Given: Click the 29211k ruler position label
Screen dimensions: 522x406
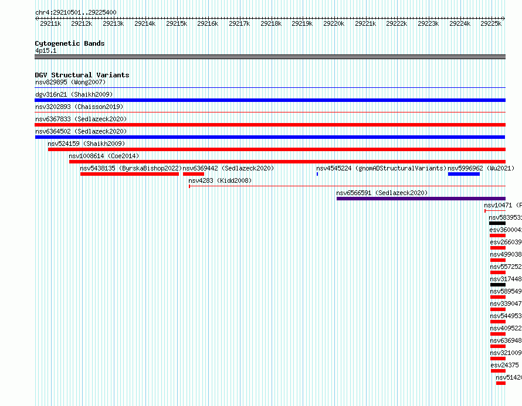Looking at the screenshot, I should click(50, 23).
